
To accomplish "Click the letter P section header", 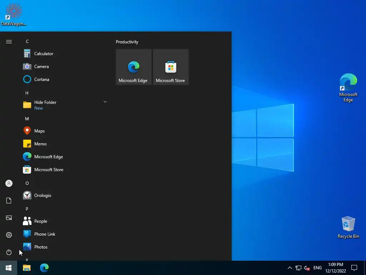I will [27, 209].
